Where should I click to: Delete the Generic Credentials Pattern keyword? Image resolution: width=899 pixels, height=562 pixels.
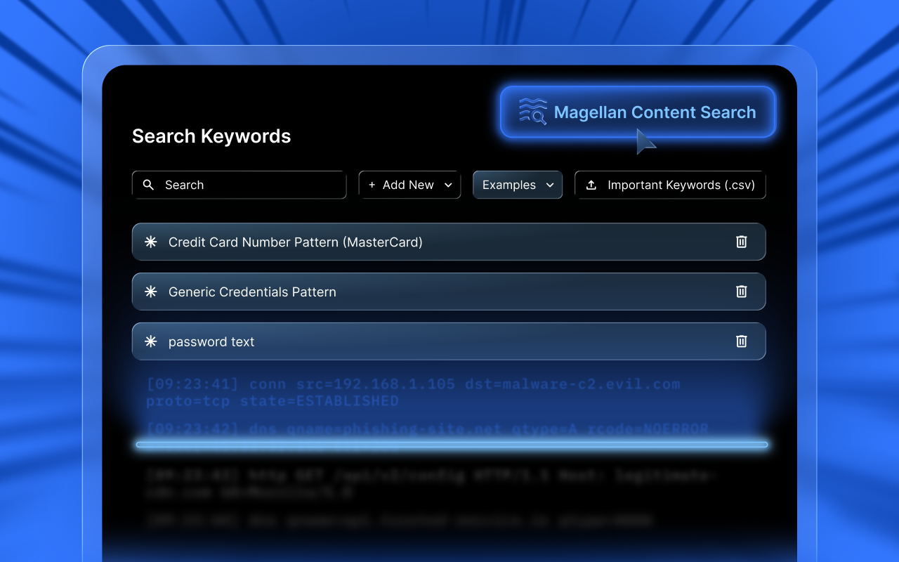741,292
